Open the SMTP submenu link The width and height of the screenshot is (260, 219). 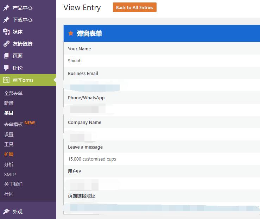coord(10,175)
